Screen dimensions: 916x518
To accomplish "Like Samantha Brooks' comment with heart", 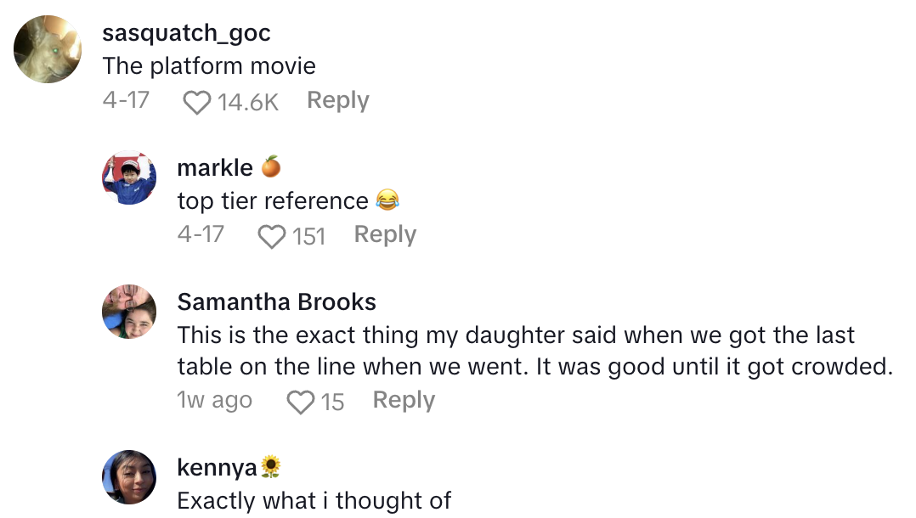I will (301, 403).
